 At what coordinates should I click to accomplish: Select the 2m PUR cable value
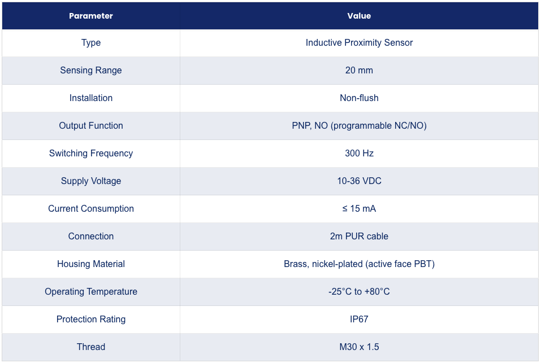tap(359, 236)
